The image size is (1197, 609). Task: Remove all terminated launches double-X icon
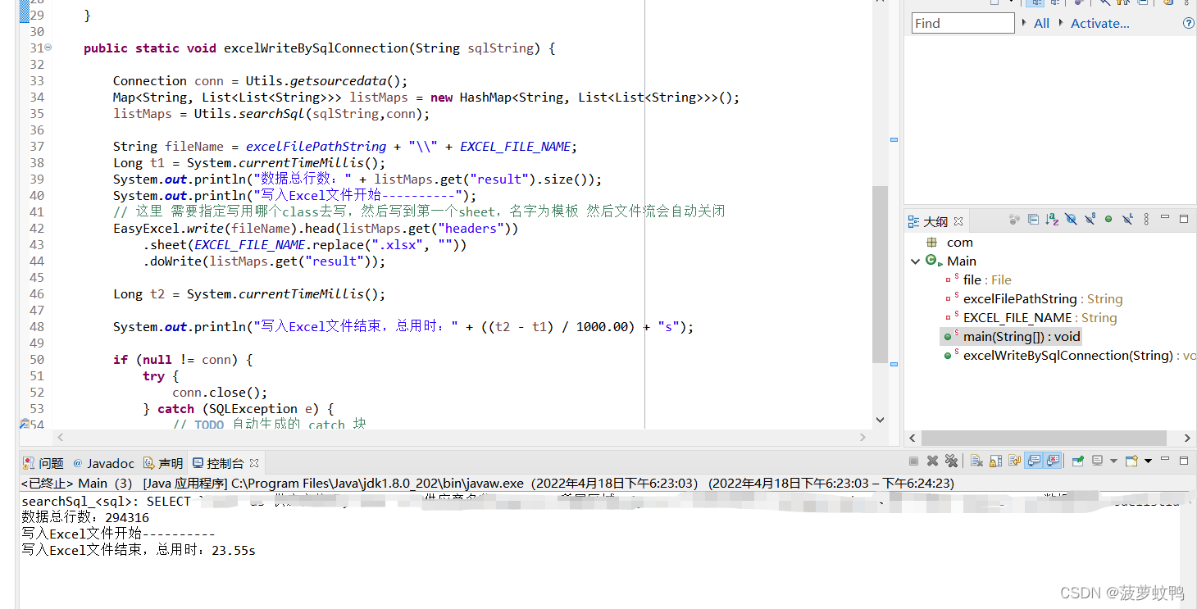(951, 461)
